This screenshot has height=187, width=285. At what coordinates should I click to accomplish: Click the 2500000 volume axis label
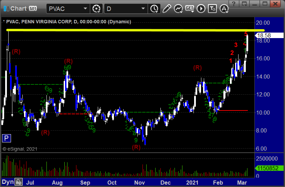pyautogui.click(x=267, y=159)
